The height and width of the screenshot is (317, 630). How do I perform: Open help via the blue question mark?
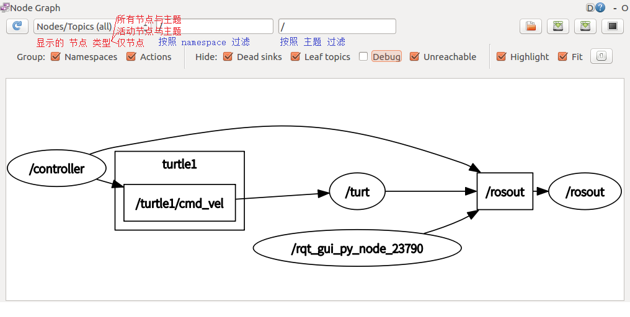[600, 7]
